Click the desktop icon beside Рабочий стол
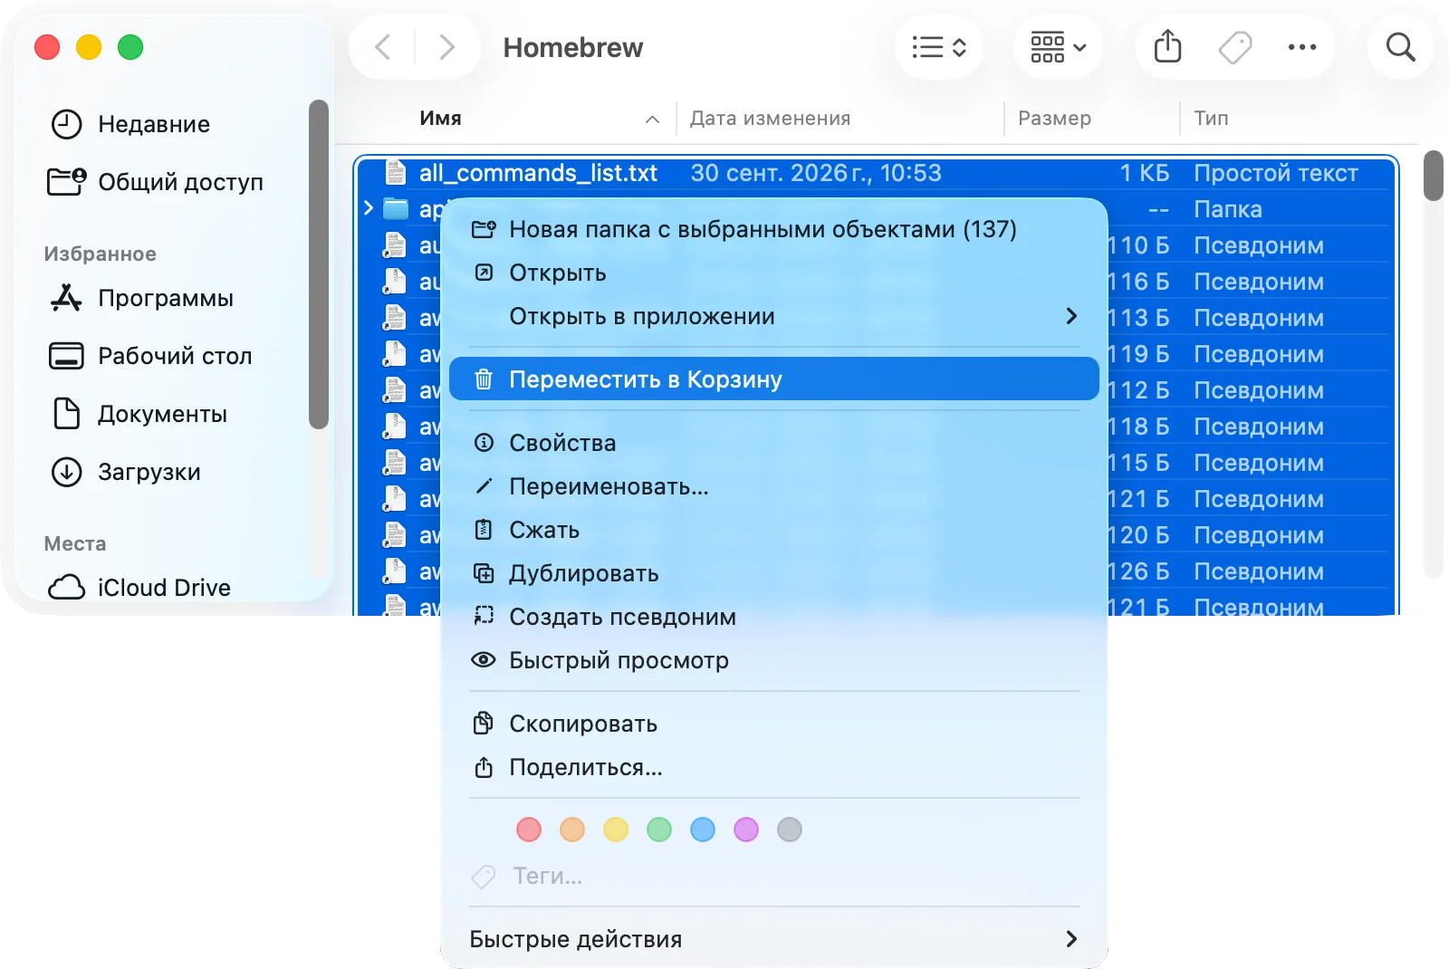 pyautogui.click(x=66, y=356)
